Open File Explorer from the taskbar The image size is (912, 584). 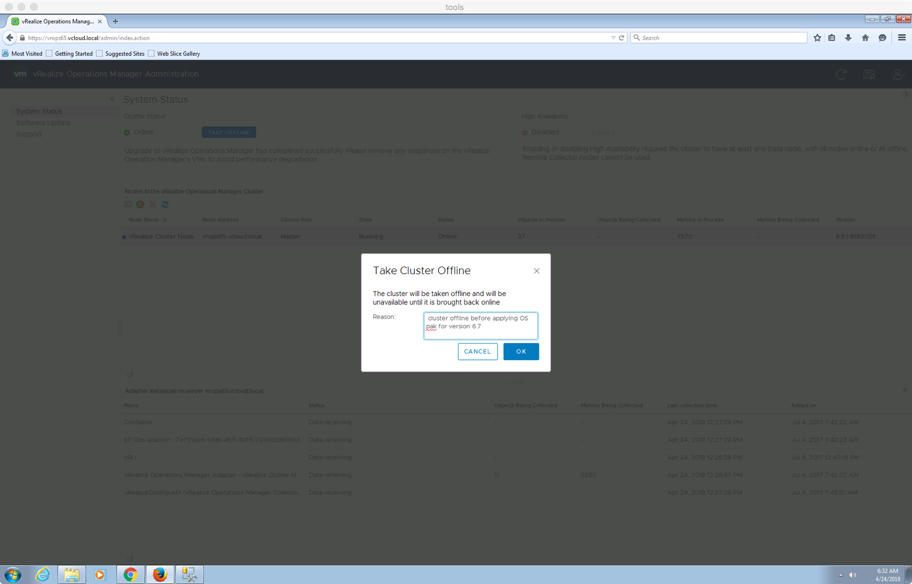coord(72,575)
